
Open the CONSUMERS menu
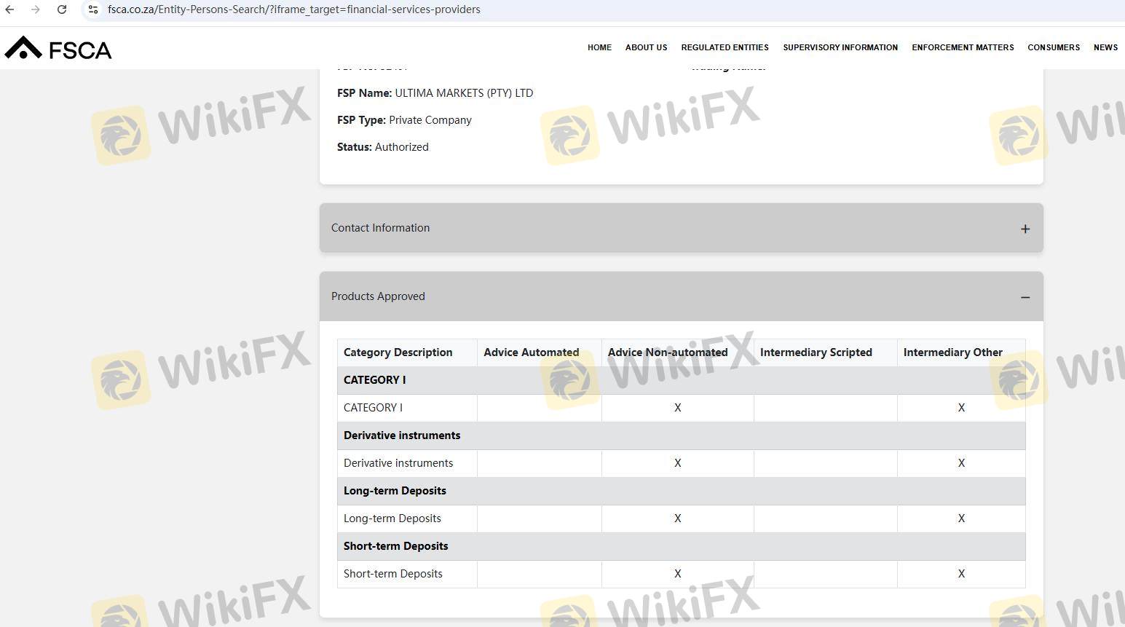coord(1054,47)
